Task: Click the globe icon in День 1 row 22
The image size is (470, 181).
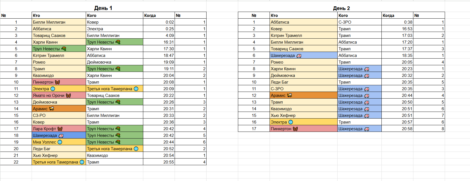Action: (x=82, y=162)
